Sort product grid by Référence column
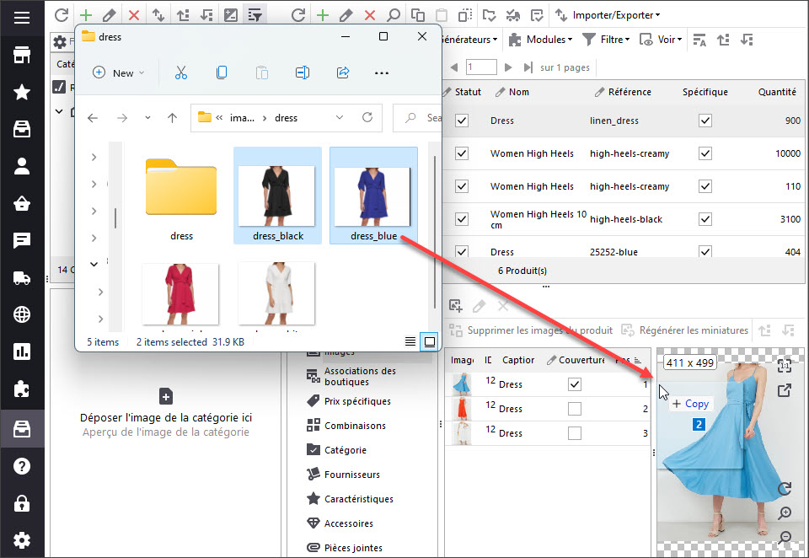The width and height of the screenshot is (809, 558). coord(630,92)
